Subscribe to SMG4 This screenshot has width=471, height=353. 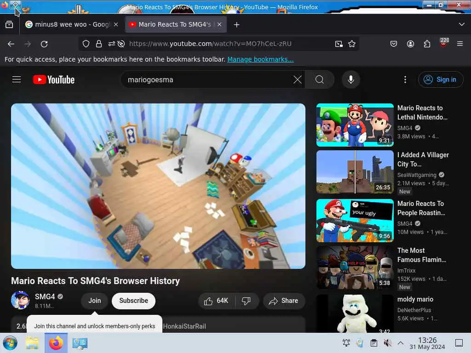134,301
